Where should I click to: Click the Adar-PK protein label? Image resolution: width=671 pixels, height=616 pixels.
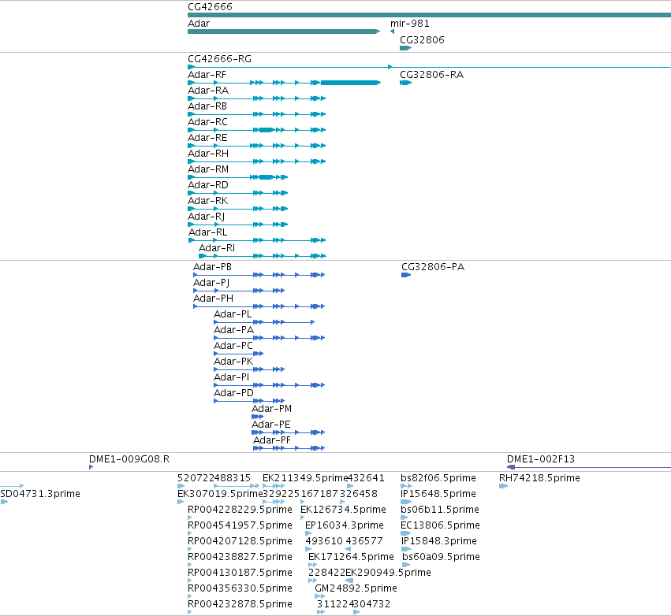click(x=233, y=362)
